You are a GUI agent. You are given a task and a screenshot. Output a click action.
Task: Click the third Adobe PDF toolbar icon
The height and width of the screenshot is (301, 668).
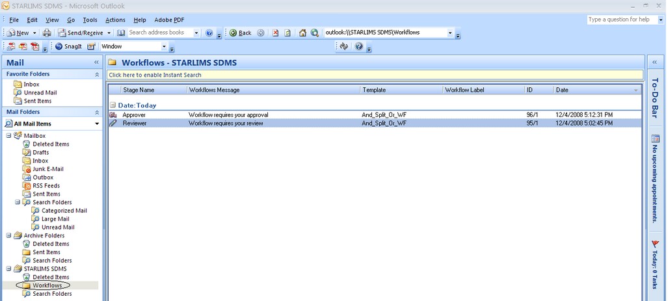[34, 46]
